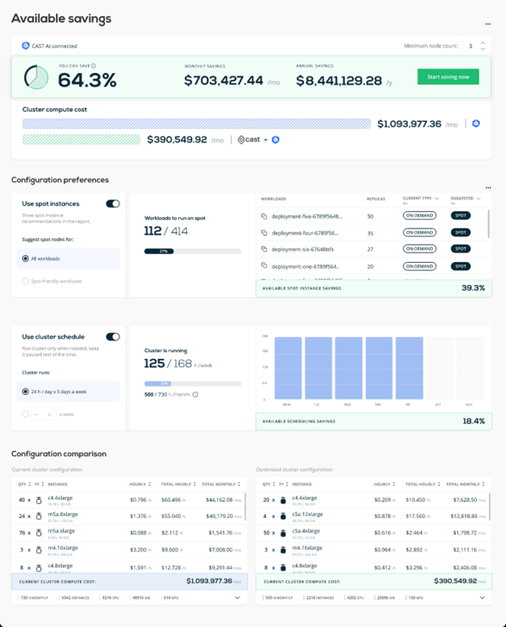
Task: Click the Kubernetes icon next to $1,093,977.36
Action: [x=476, y=123]
